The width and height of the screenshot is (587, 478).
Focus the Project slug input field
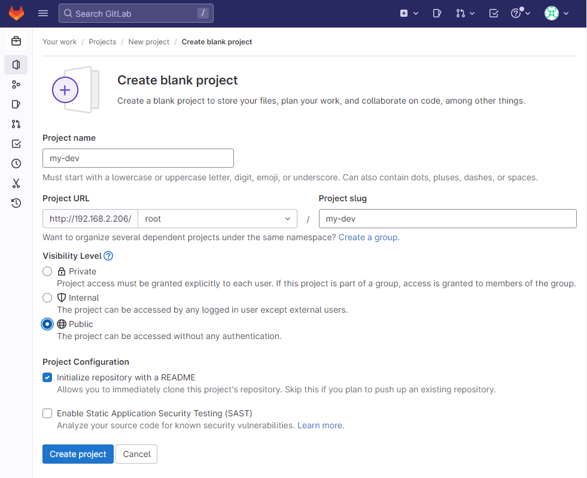pyautogui.click(x=448, y=219)
